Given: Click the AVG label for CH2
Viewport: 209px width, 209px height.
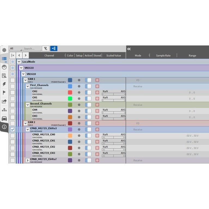Looking at the screenshot, I should [x=123, y=91].
